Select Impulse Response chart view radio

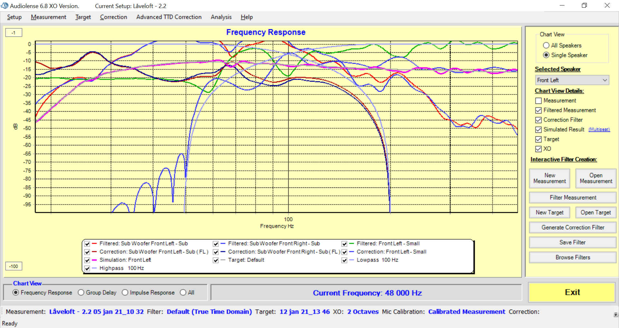pyautogui.click(x=125, y=292)
